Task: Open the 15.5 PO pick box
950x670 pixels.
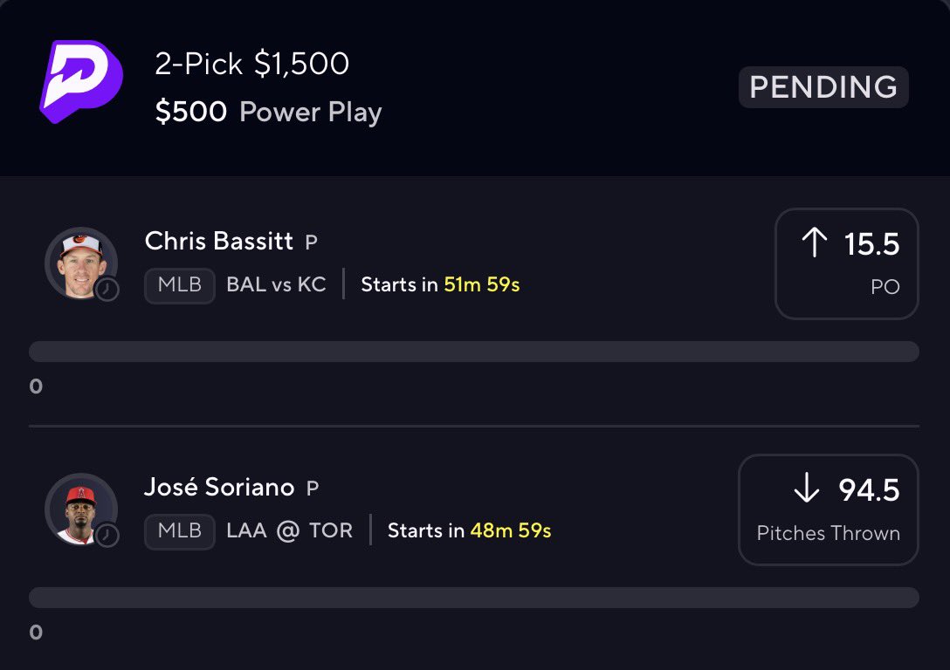Action: click(846, 263)
